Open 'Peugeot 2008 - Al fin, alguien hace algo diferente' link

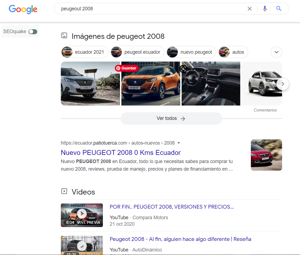181,239
